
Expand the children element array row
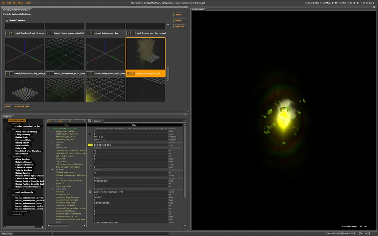53,142
